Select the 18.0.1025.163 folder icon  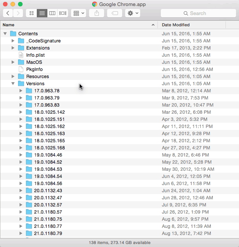(x=29, y=133)
